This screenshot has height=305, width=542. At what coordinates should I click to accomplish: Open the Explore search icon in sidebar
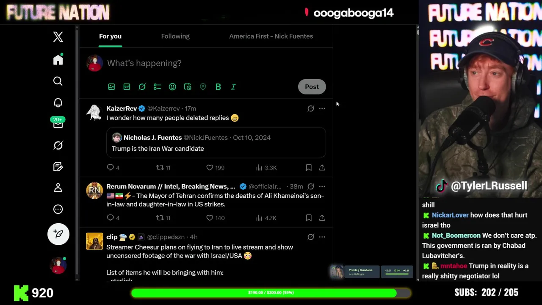coord(58,81)
